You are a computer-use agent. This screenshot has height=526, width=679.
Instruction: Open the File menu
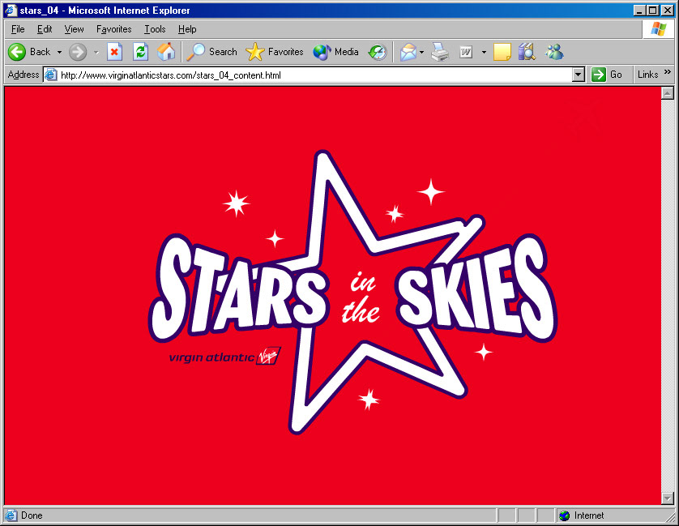[18, 29]
